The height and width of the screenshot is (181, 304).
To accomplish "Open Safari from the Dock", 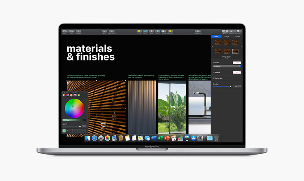I will pyautogui.click(x=94, y=138).
